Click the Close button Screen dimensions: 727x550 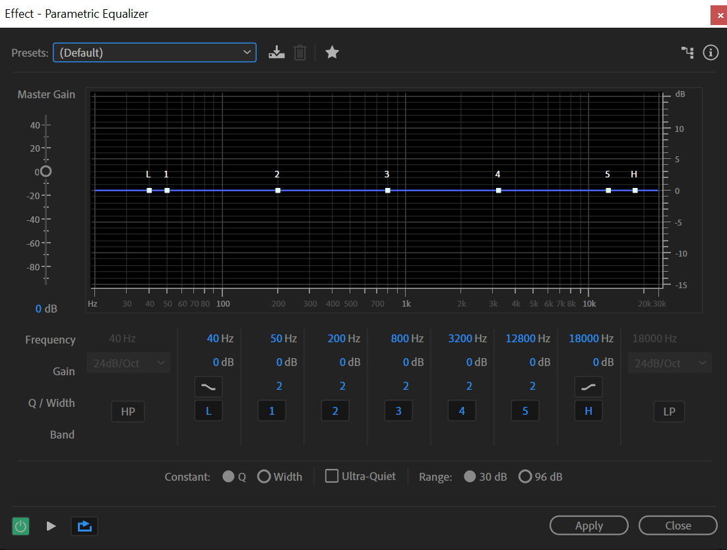pyautogui.click(x=678, y=526)
